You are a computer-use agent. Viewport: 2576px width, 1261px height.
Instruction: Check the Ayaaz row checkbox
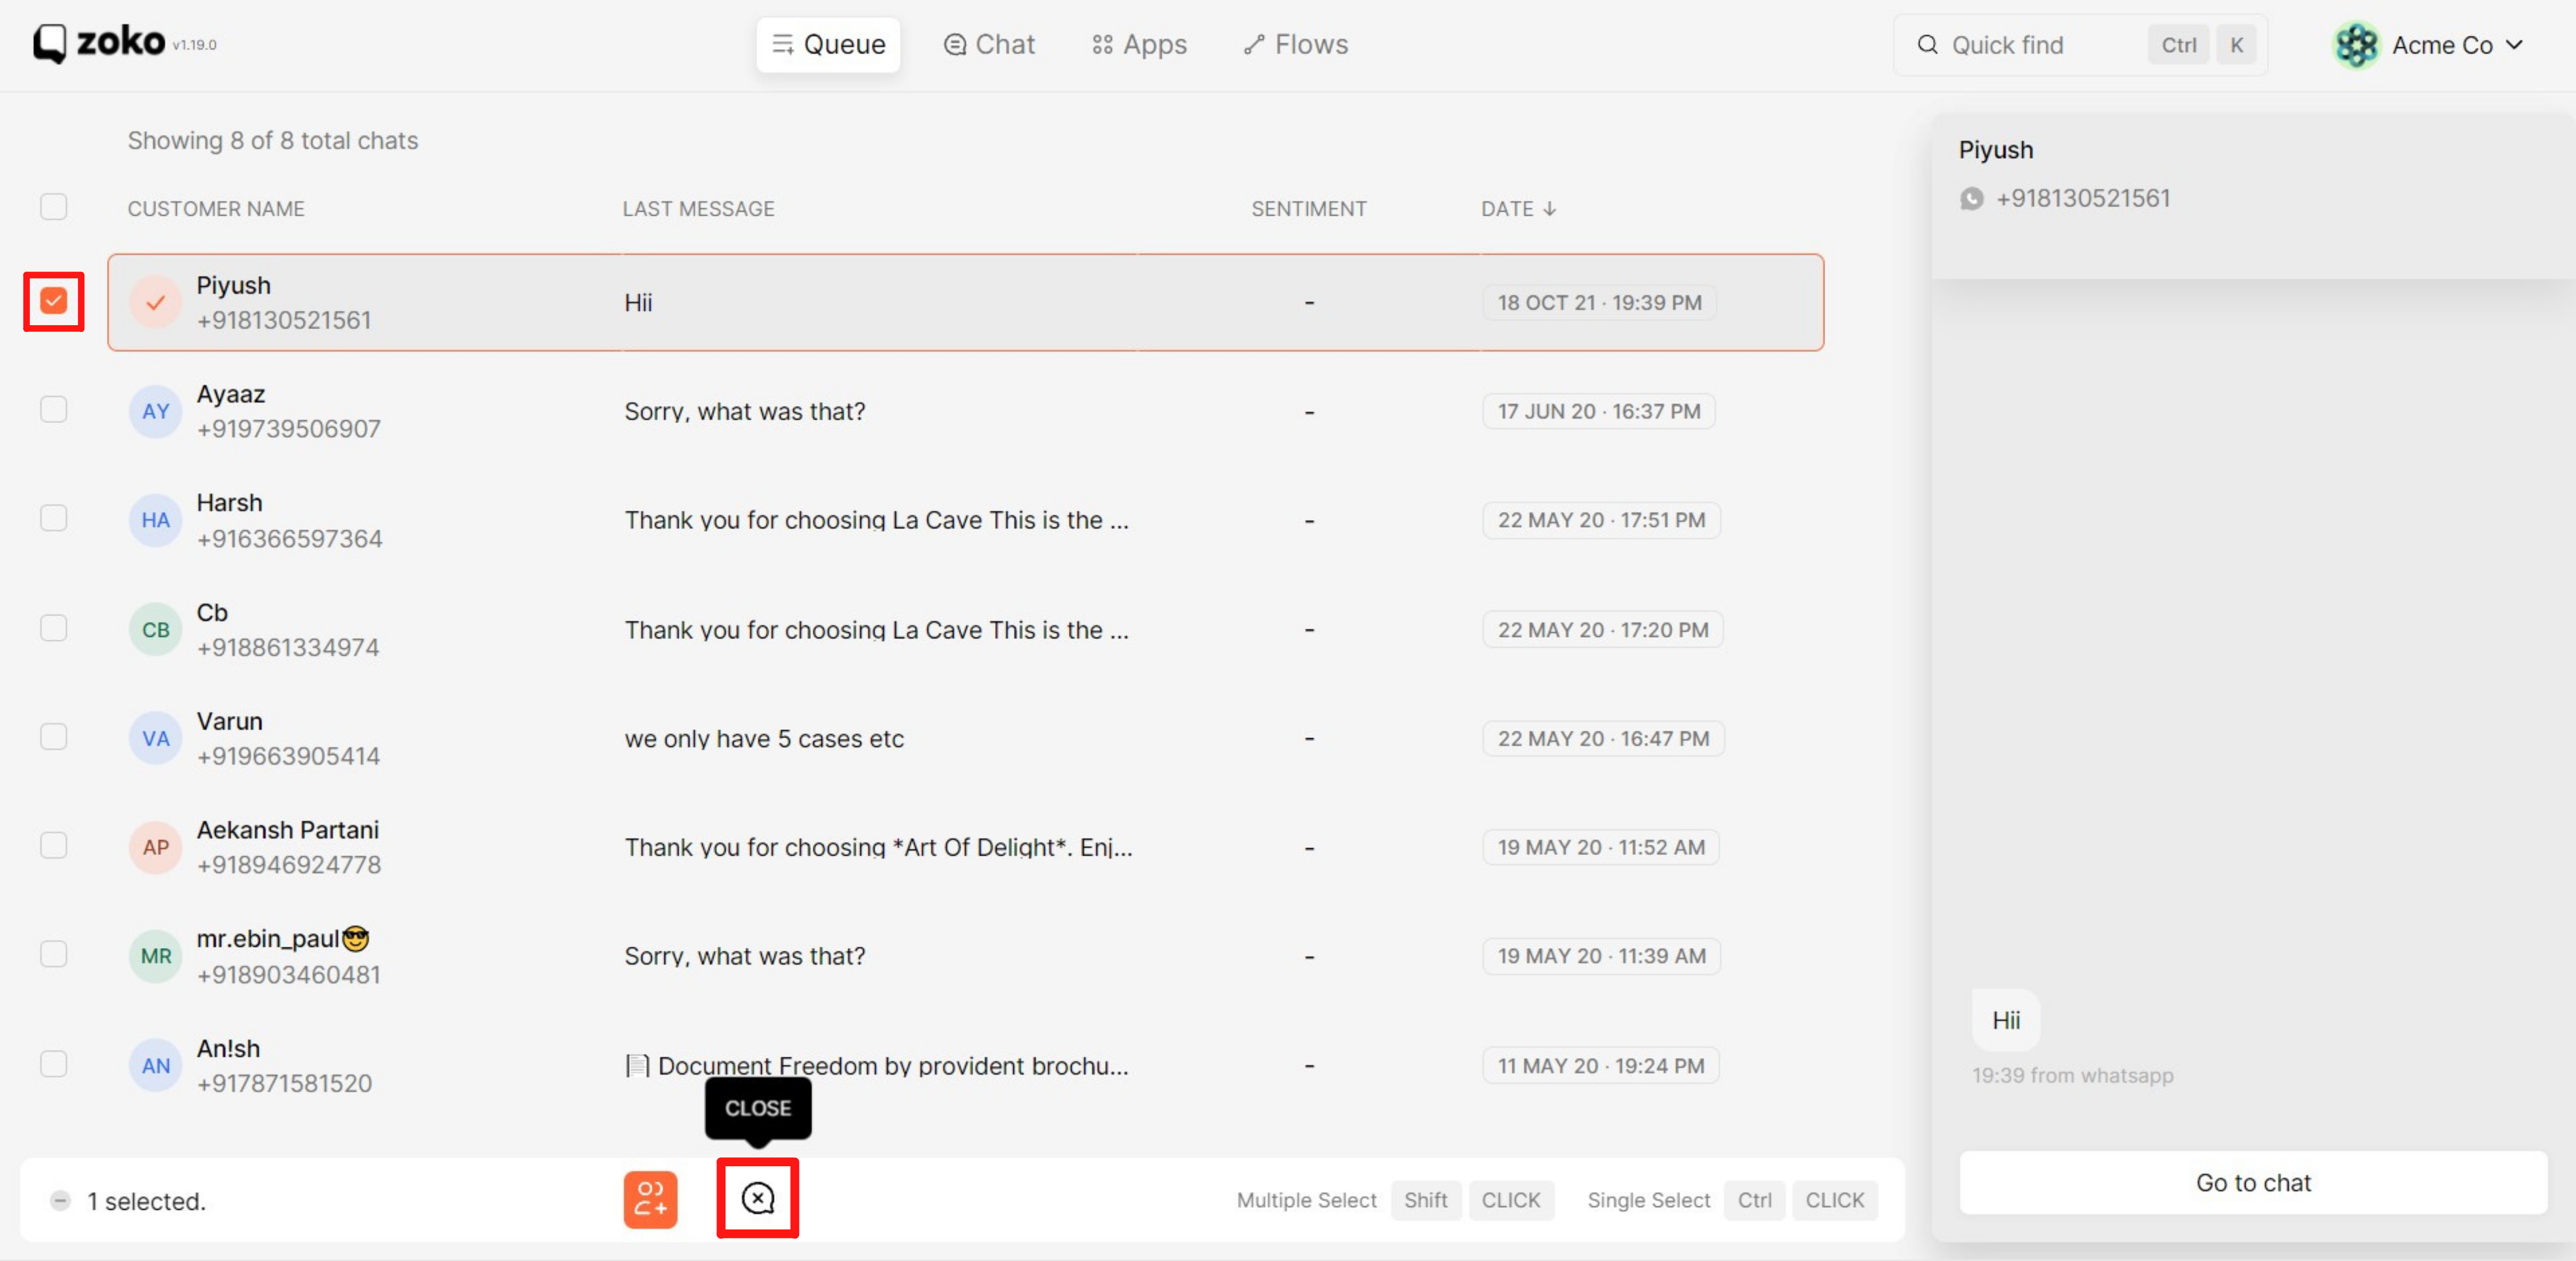[54, 410]
